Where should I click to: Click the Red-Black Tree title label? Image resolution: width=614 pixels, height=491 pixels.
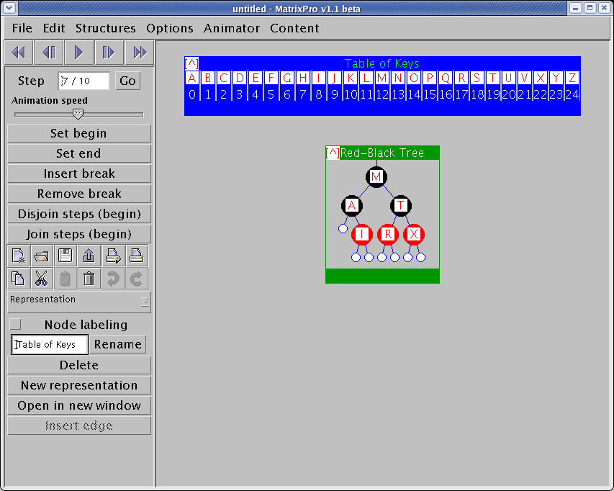click(x=382, y=153)
